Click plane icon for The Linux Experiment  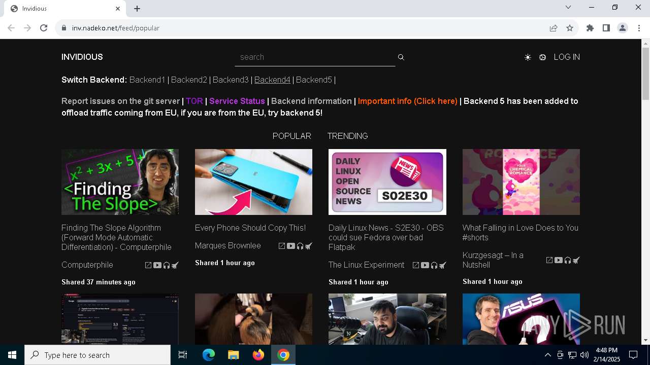coord(443,265)
